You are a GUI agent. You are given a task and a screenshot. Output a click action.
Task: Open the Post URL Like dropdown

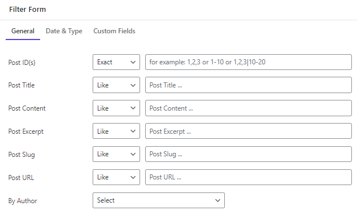coord(116,177)
